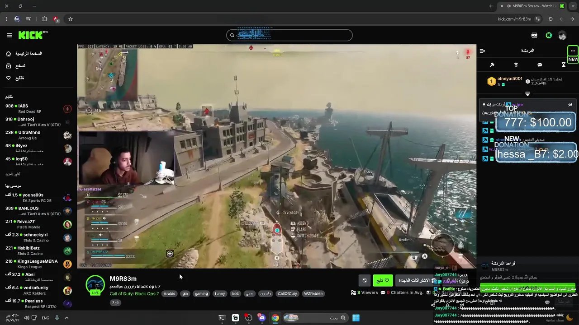Open a new Chrome tab

pyautogui.click(x=491, y=6)
